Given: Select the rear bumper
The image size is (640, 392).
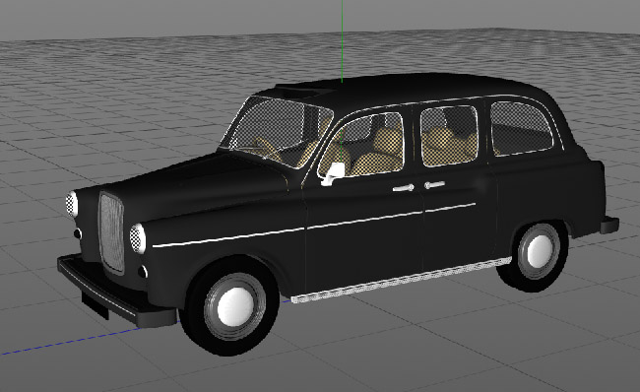Looking at the screenshot, I should pyautogui.click(x=609, y=225).
